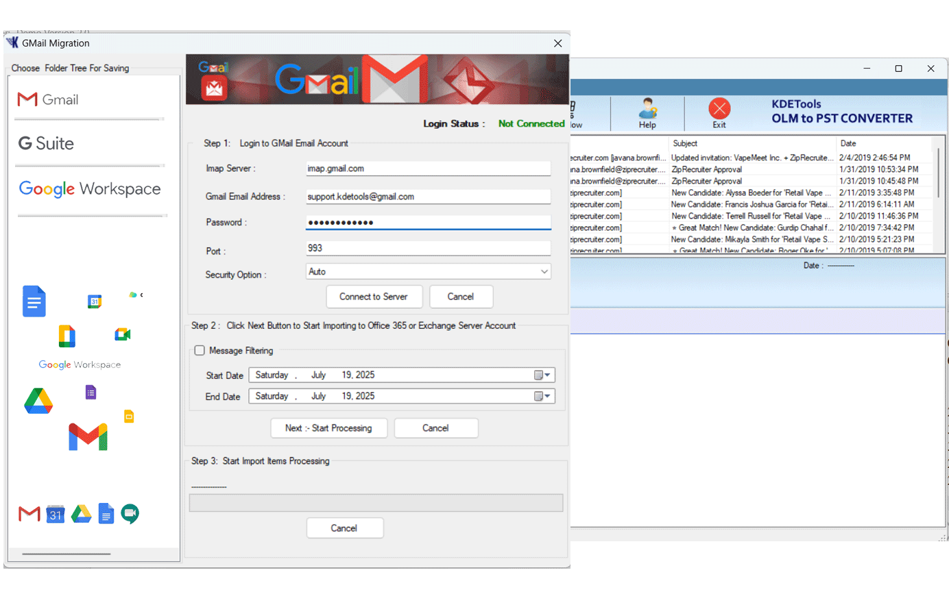The width and height of the screenshot is (949, 605).
Task: Click the Gmail Email Address field
Action: coord(428,197)
